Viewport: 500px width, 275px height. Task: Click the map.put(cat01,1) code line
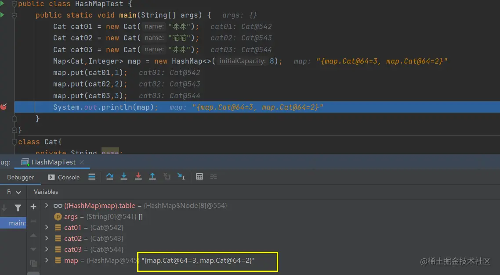(90, 72)
